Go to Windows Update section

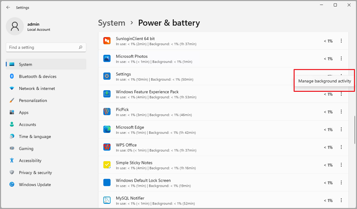(x=34, y=185)
